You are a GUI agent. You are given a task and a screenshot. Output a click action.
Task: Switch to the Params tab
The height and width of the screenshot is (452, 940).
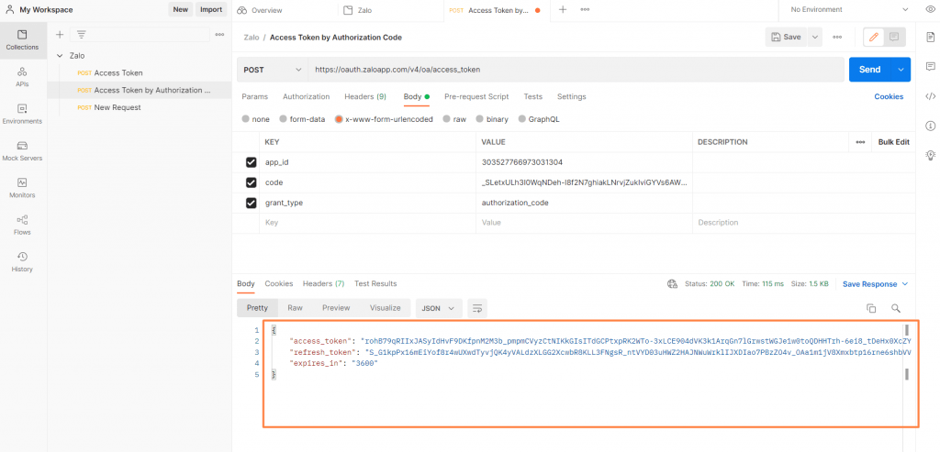point(255,96)
